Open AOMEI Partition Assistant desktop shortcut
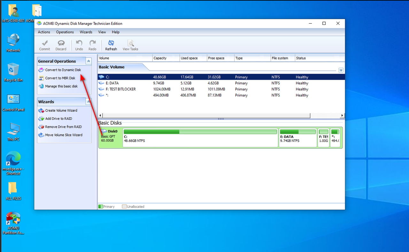Image resolution: width=409 pixels, height=252 pixels. (13, 223)
